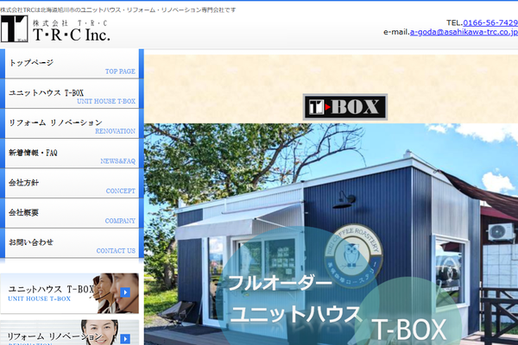Click the black T-BOX logo badge

tap(344, 107)
